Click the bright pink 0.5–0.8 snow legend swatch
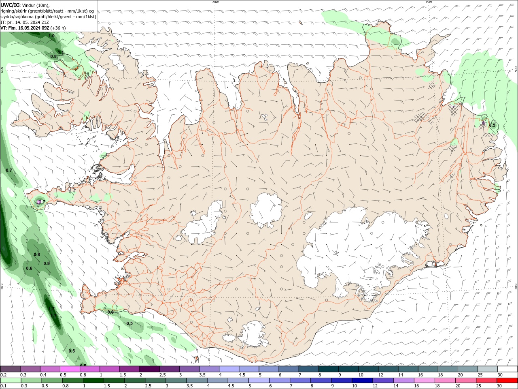The image size is (518, 389). click(70, 369)
